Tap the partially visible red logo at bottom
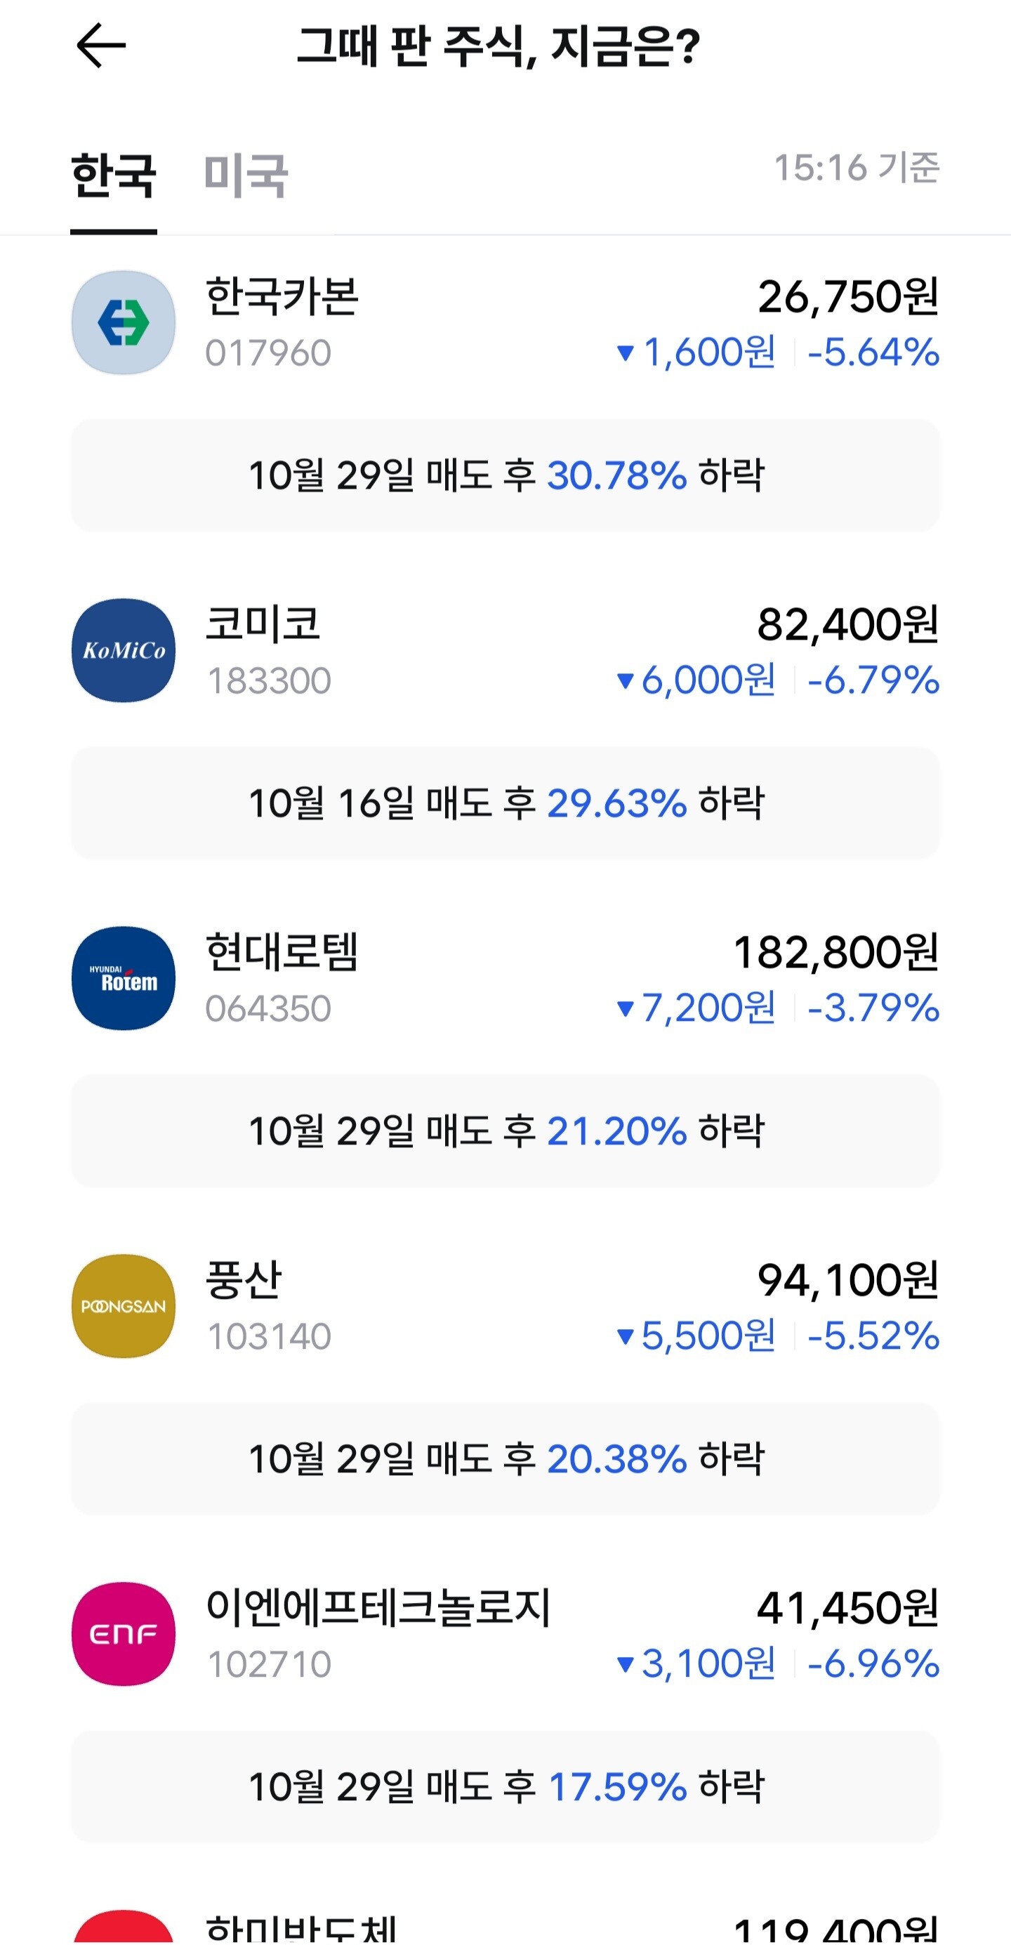Screen dimensions: 1011x1945 click(124, 1927)
